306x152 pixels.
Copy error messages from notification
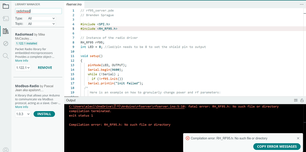click(277, 147)
